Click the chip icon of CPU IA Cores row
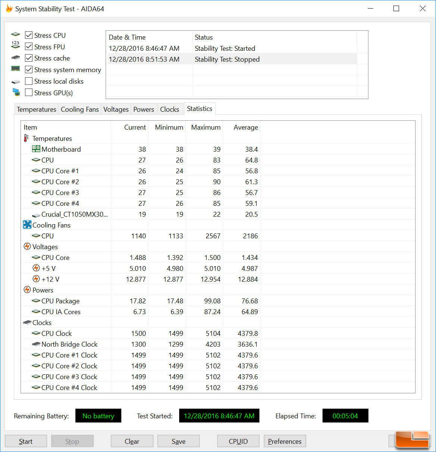 point(36,312)
